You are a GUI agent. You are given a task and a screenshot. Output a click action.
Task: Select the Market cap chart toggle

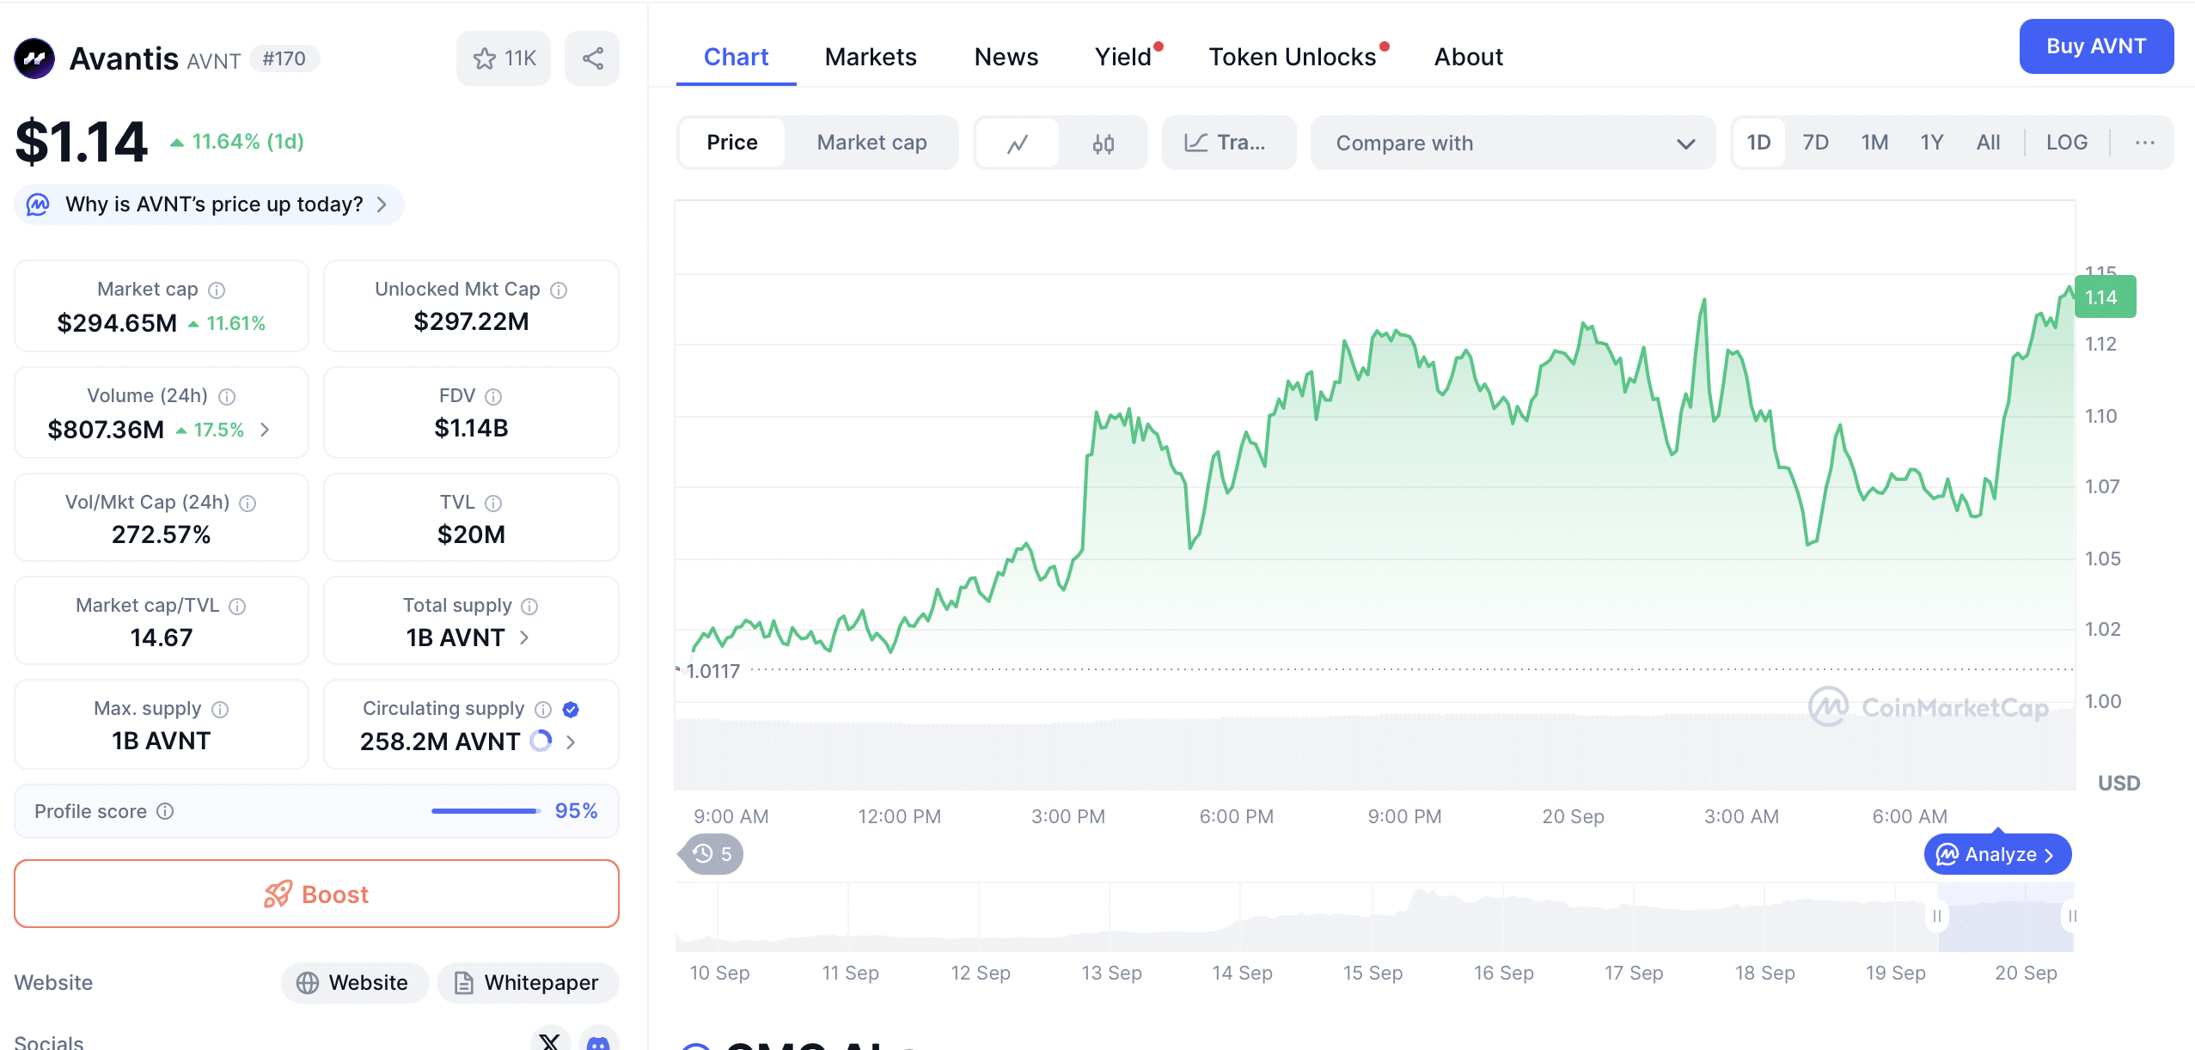(x=871, y=143)
